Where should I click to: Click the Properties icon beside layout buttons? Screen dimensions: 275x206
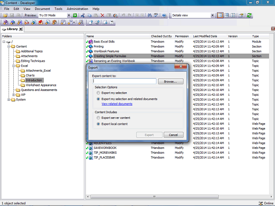click(x=241, y=15)
